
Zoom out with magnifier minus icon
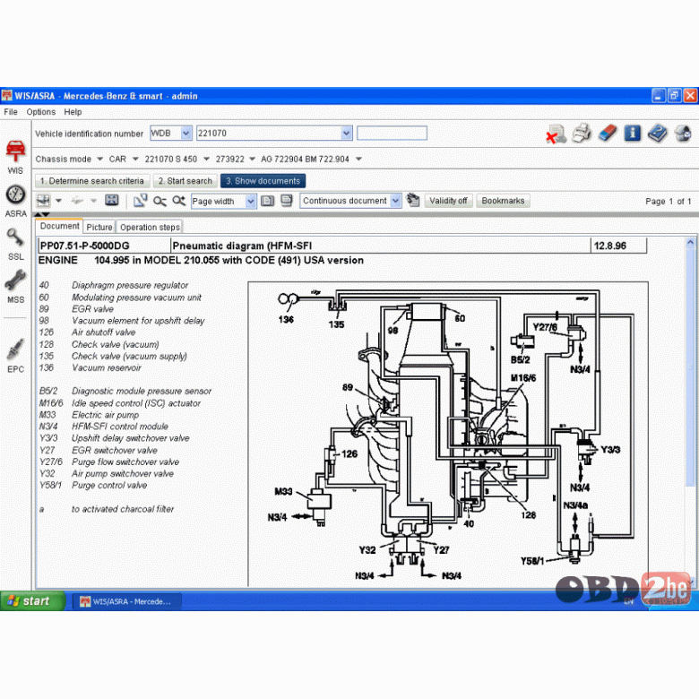(x=160, y=201)
